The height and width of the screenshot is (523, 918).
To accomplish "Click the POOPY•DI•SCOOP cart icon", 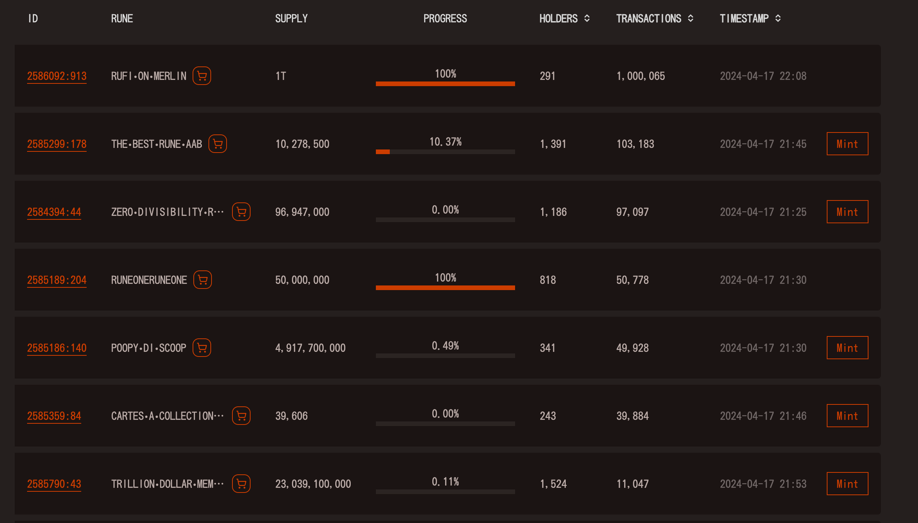I will (x=202, y=348).
